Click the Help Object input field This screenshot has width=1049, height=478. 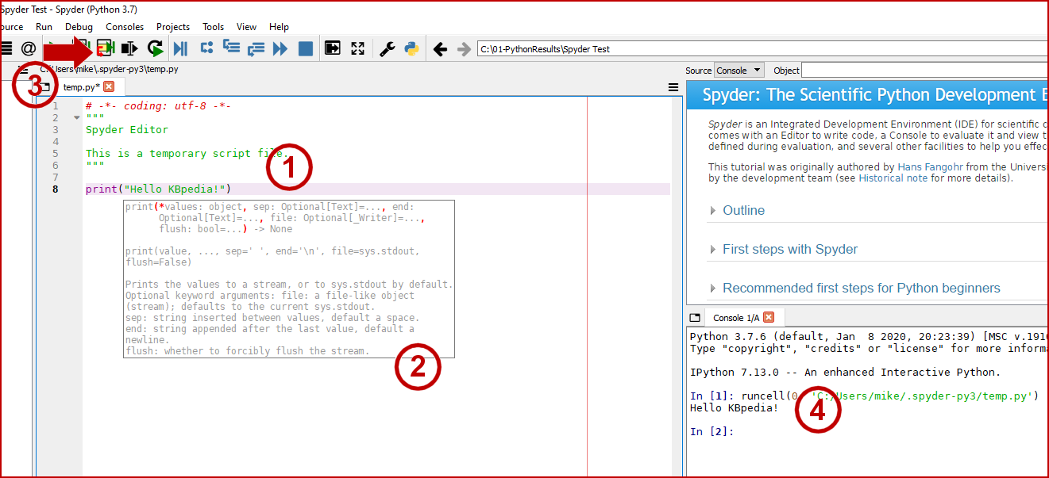coord(924,71)
